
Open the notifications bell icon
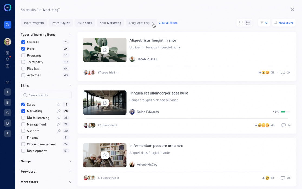[8, 59]
